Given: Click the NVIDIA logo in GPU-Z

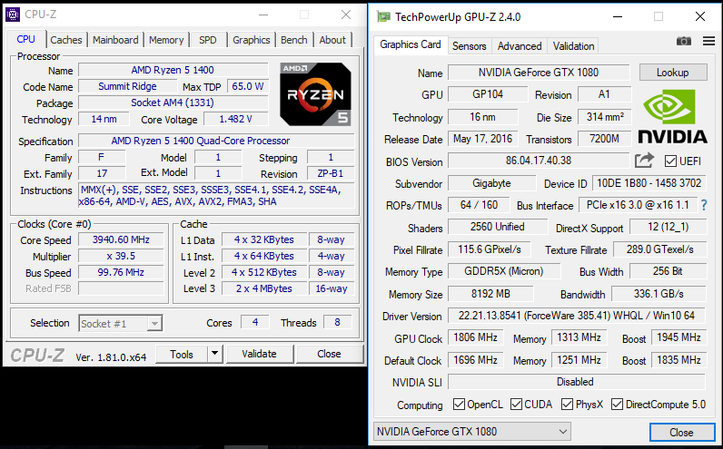Looking at the screenshot, I should click(672, 116).
